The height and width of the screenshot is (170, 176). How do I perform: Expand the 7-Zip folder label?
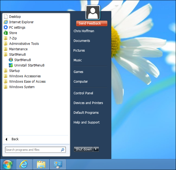(x=13, y=38)
